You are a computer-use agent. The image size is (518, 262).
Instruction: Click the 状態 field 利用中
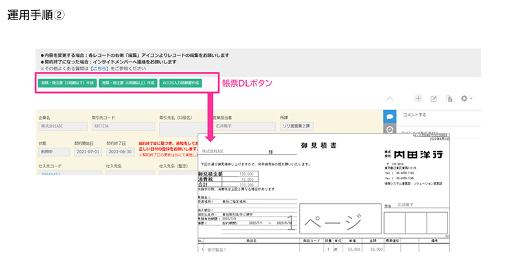click(54, 152)
